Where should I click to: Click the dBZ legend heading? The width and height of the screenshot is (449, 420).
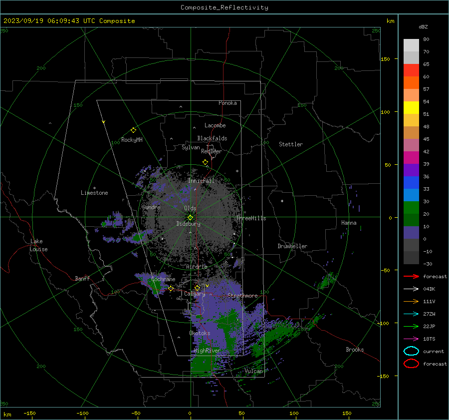(x=423, y=26)
